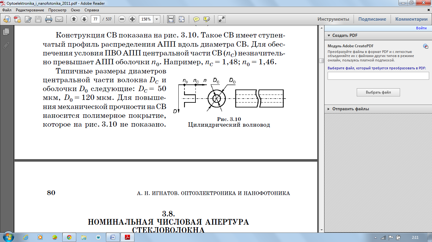This screenshot has height=242, width=432.
Task: Click the power plug tray icon
Action: (x=398, y=237)
